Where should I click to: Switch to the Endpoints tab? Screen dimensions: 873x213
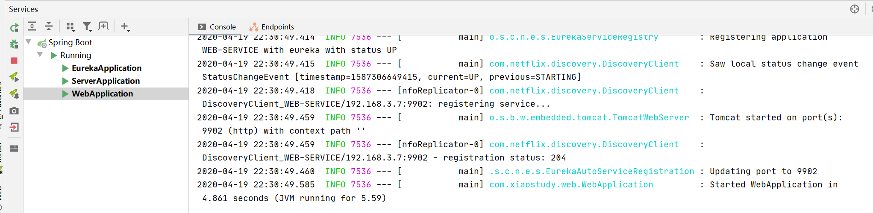tap(272, 27)
